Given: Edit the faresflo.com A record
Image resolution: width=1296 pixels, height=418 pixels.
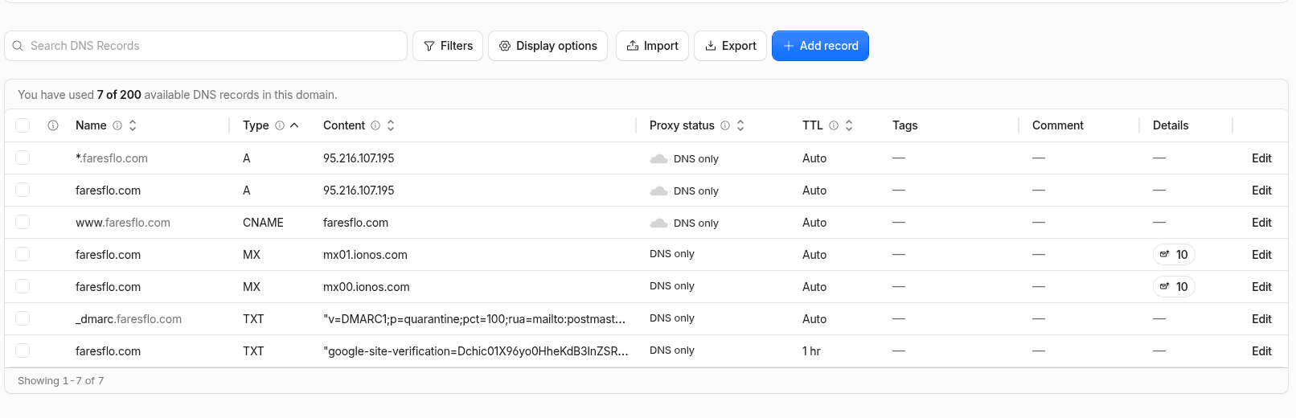Looking at the screenshot, I should point(1261,191).
